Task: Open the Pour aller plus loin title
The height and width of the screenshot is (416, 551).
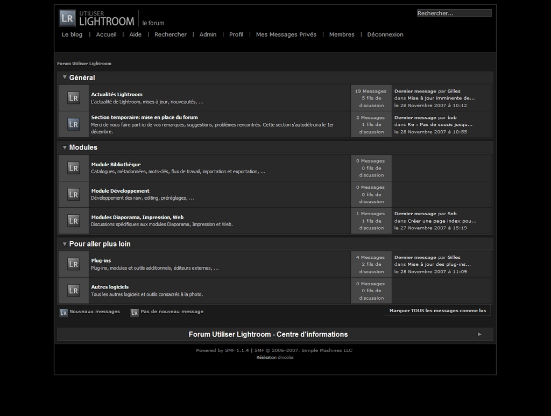Action: (x=100, y=244)
